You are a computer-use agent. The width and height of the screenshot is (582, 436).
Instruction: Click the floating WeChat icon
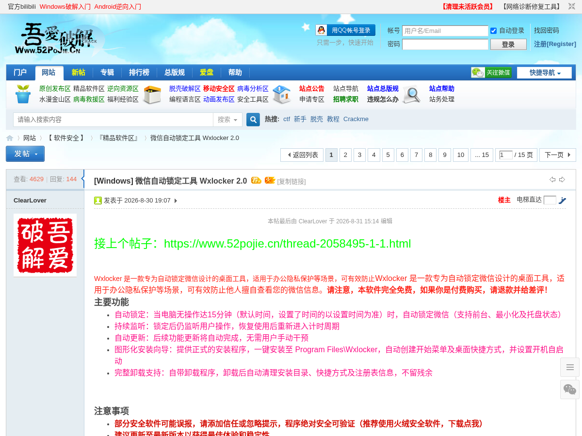(570, 389)
